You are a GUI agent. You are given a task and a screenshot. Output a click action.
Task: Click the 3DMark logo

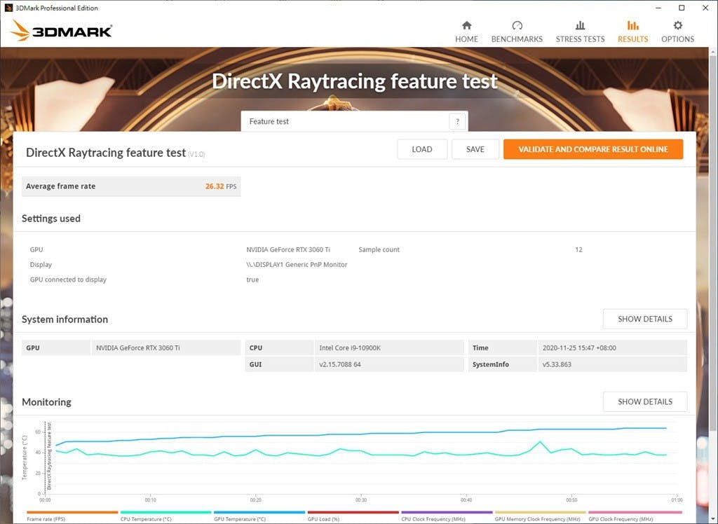(62, 31)
